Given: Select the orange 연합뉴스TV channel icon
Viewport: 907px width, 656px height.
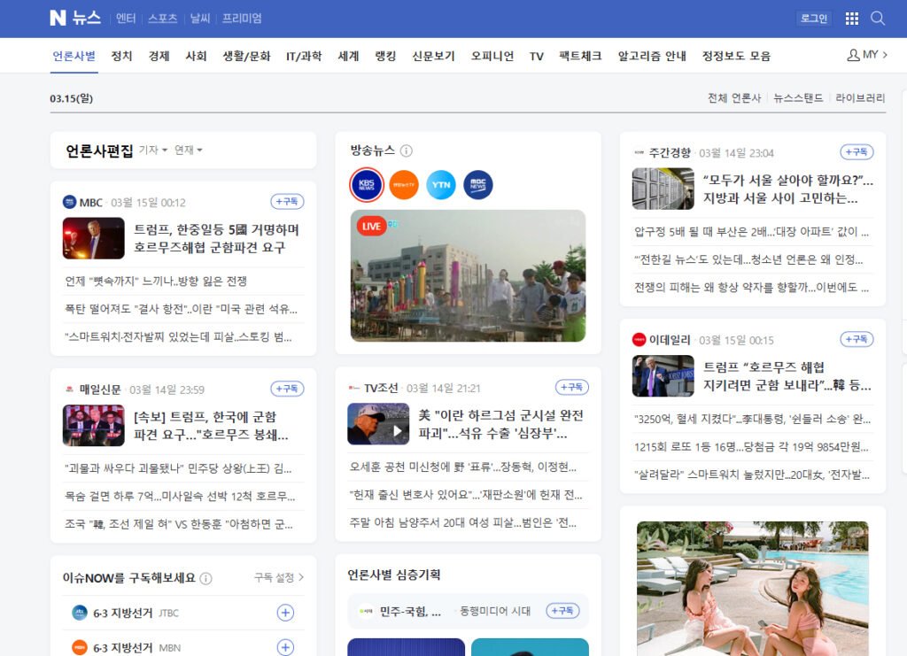Looking at the screenshot, I should (x=404, y=184).
